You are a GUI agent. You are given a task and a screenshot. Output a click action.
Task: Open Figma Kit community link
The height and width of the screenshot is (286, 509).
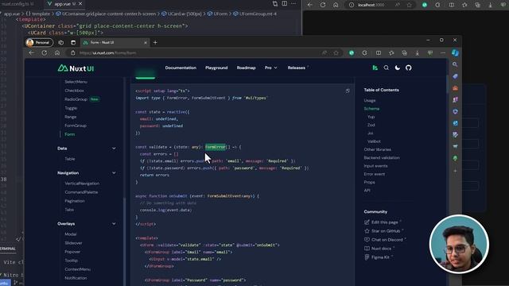pyautogui.click(x=378, y=257)
